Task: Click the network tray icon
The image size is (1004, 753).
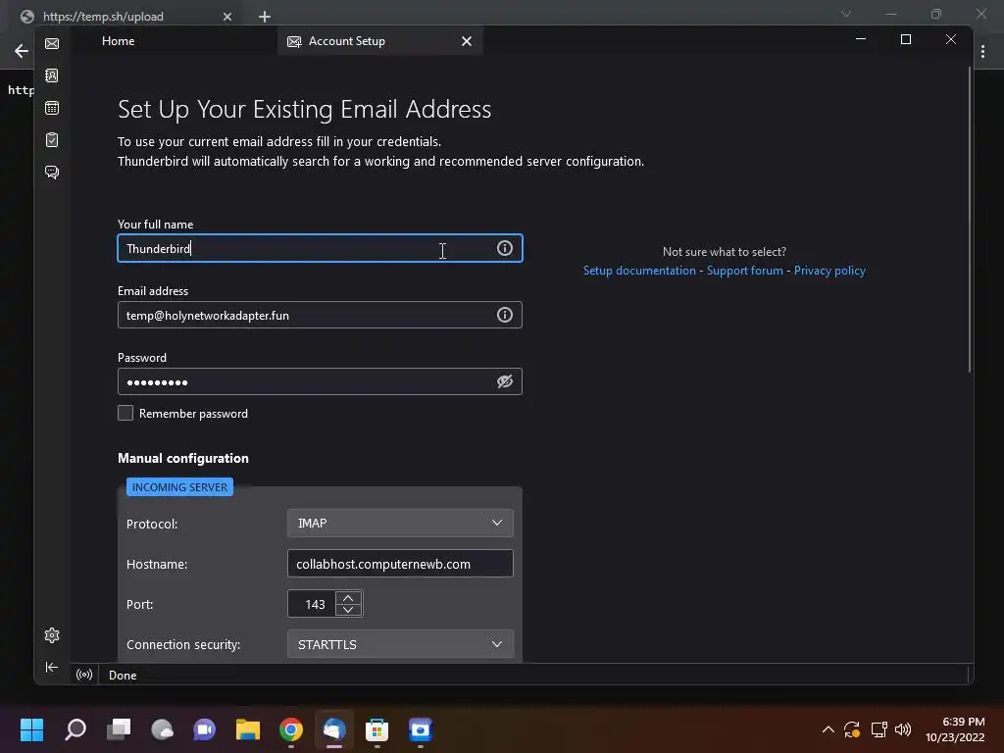Action: (x=878, y=729)
